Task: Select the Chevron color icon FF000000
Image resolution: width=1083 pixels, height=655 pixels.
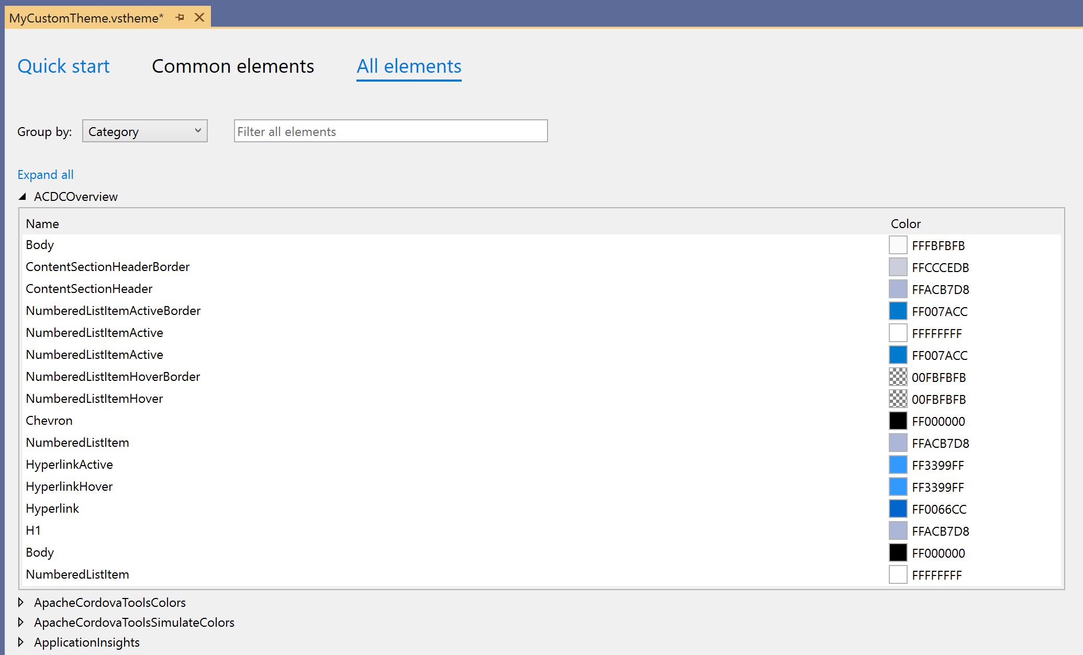Action: pyautogui.click(x=897, y=421)
